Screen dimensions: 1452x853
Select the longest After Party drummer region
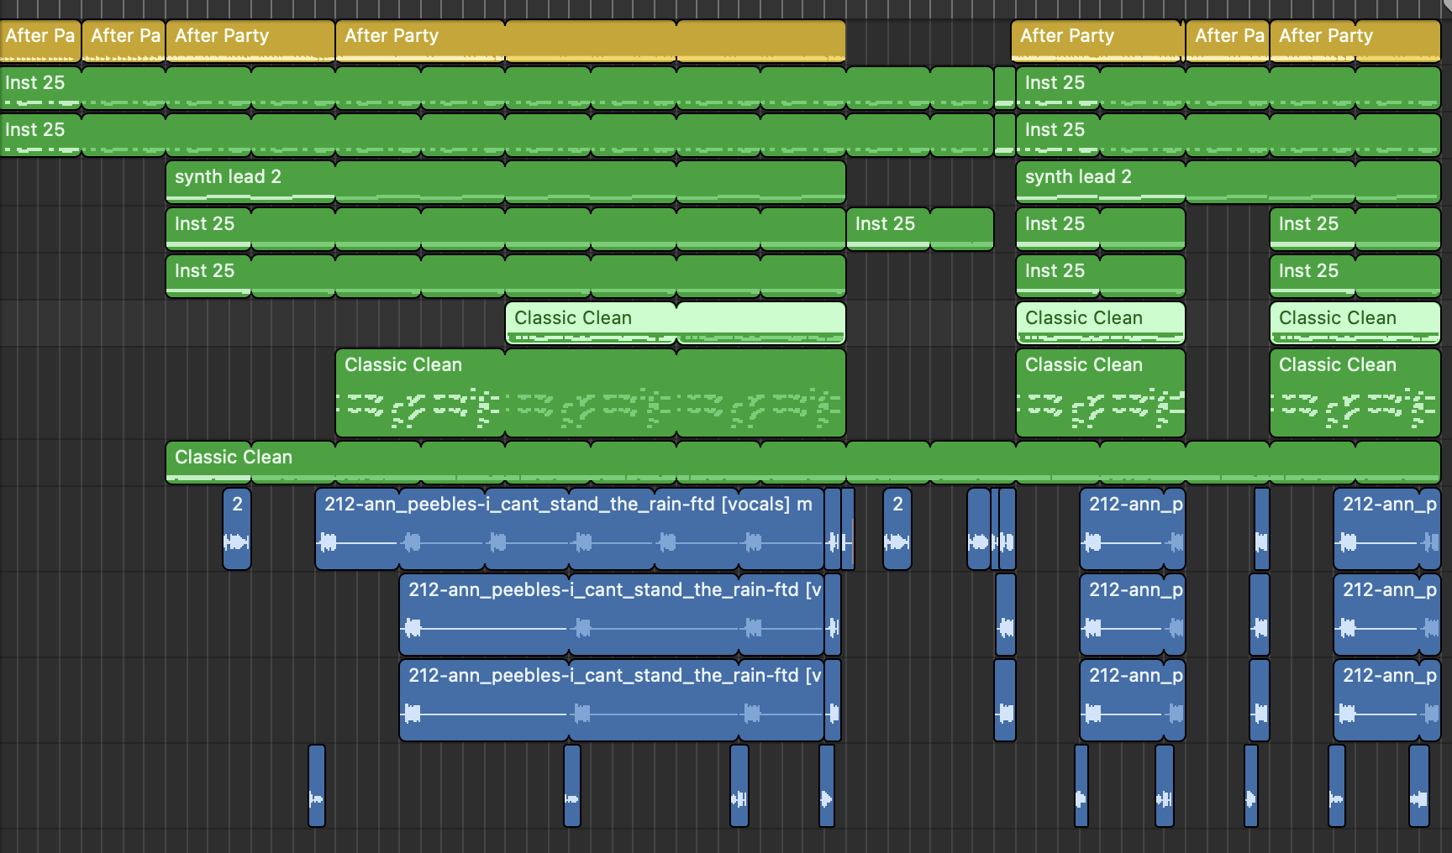591,41
